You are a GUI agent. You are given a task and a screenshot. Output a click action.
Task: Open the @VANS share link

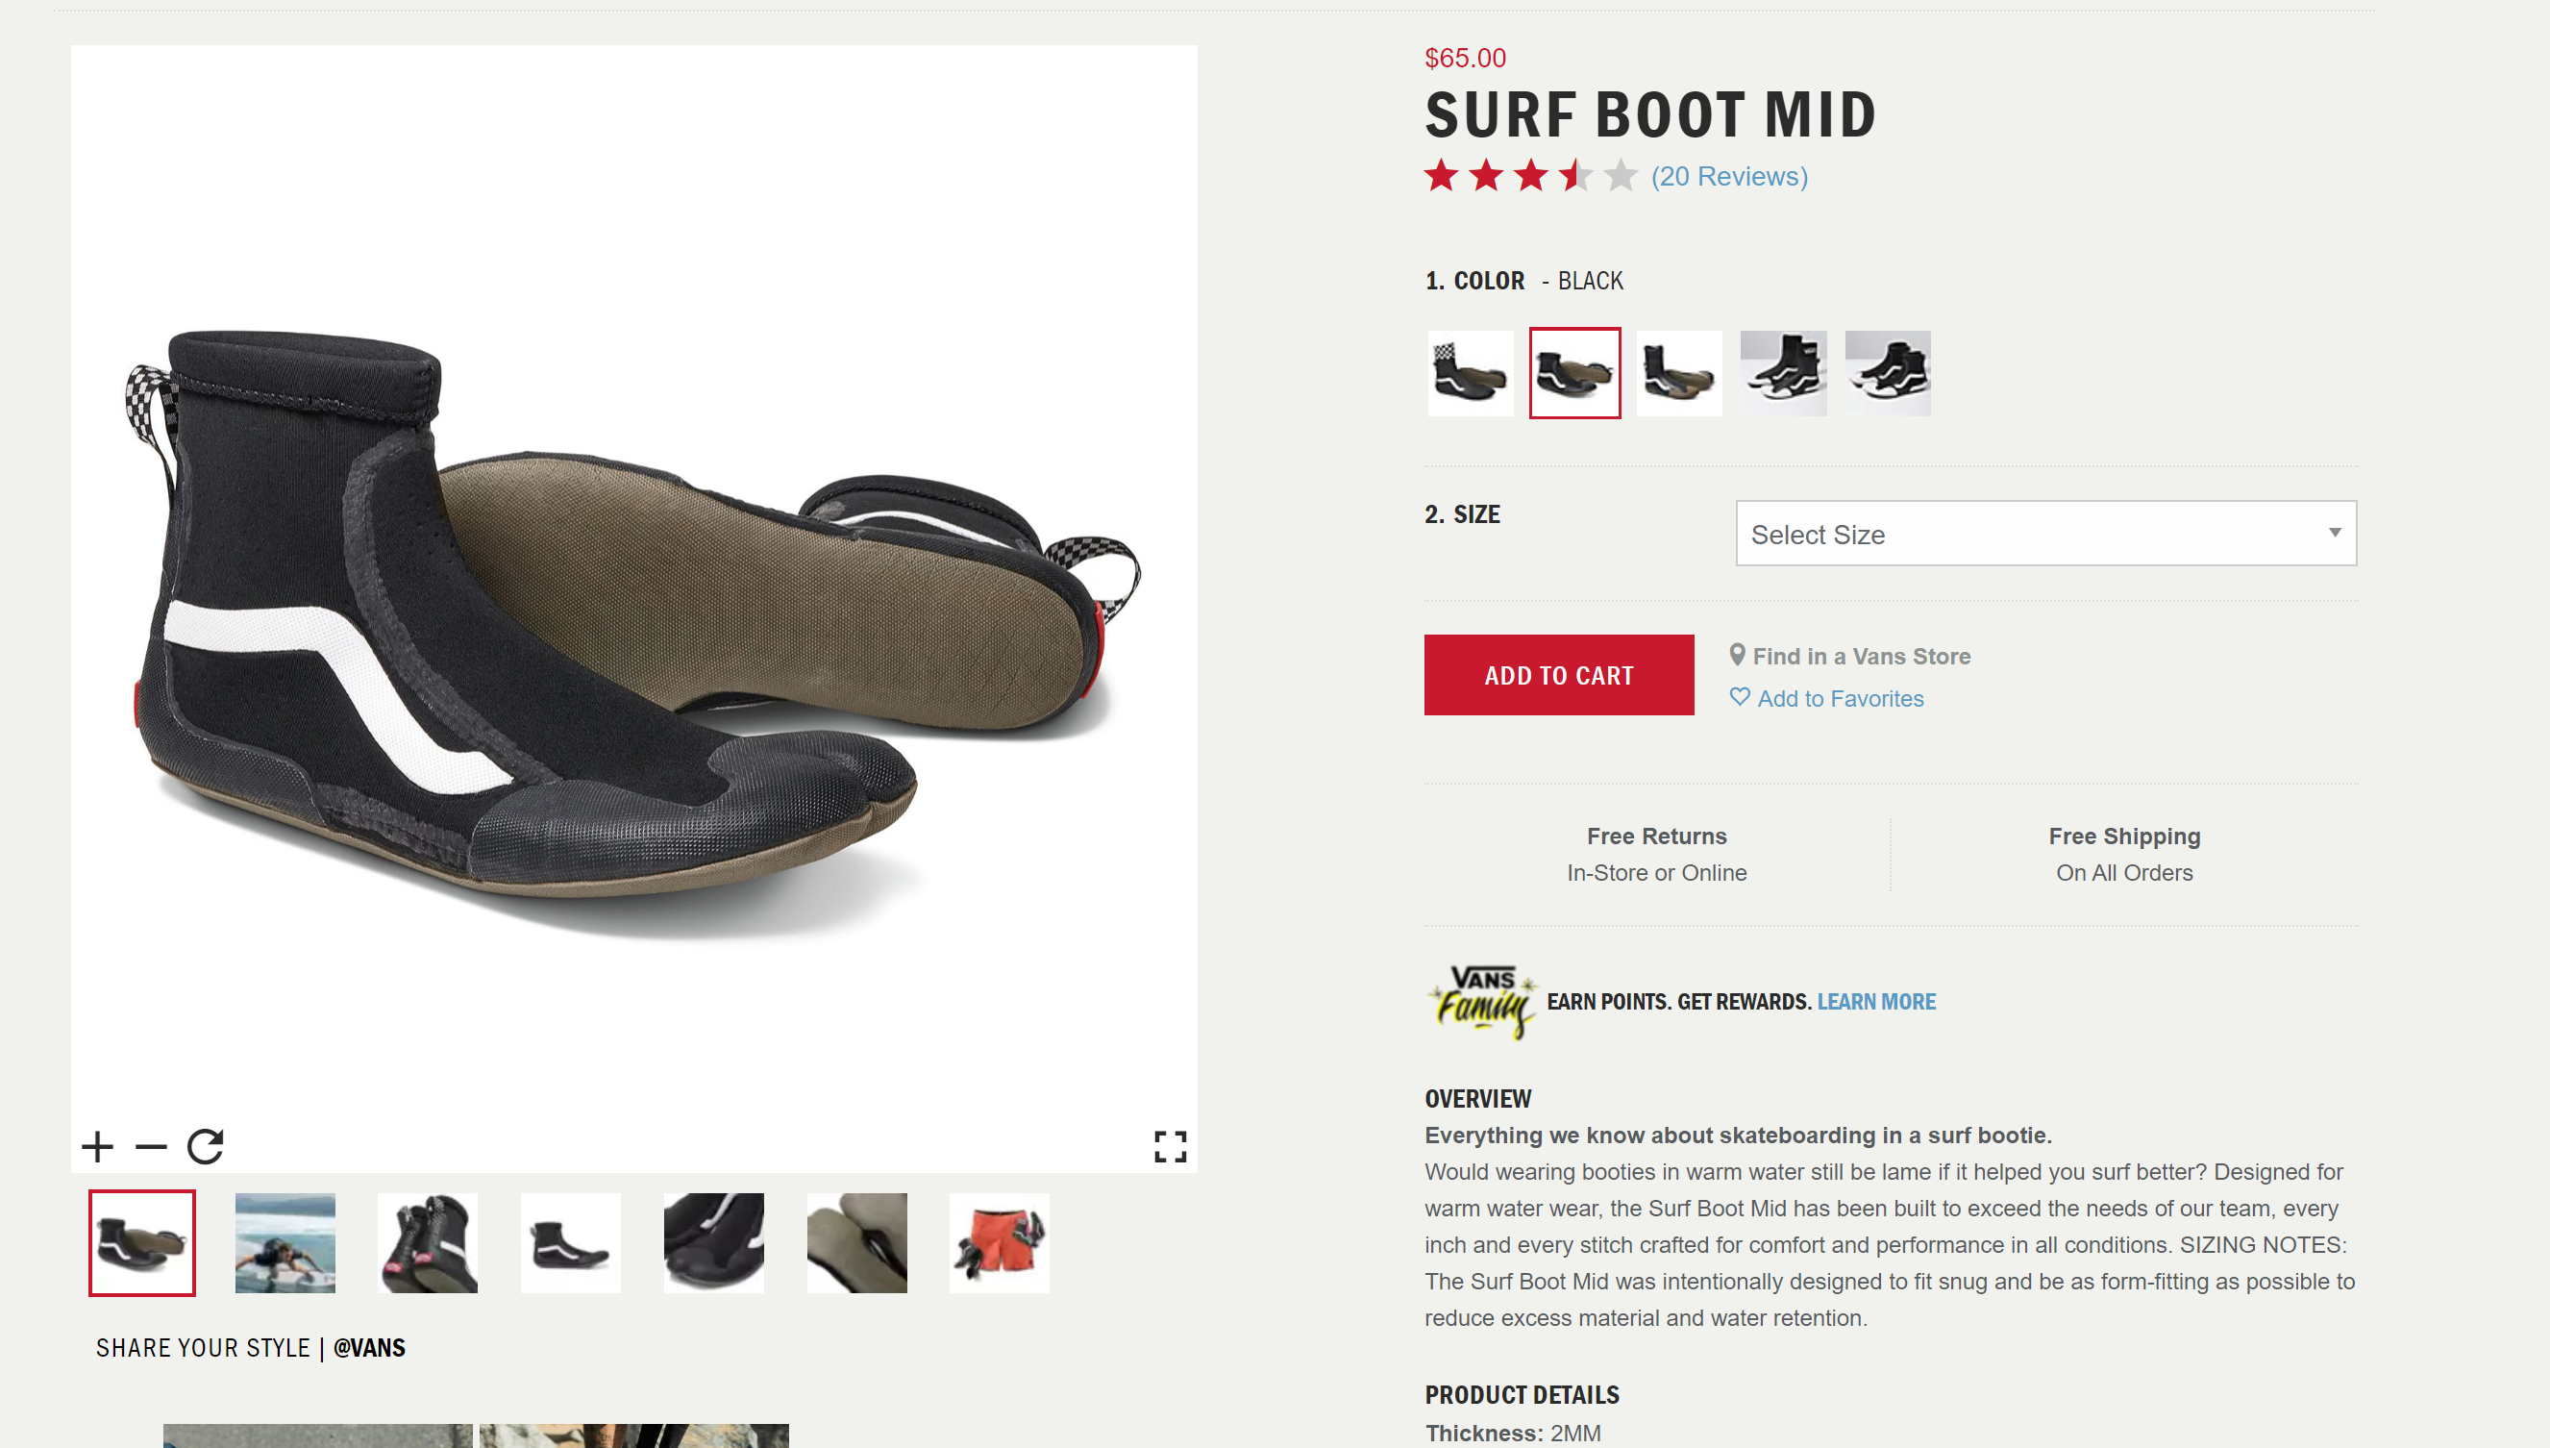pyautogui.click(x=369, y=1348)
